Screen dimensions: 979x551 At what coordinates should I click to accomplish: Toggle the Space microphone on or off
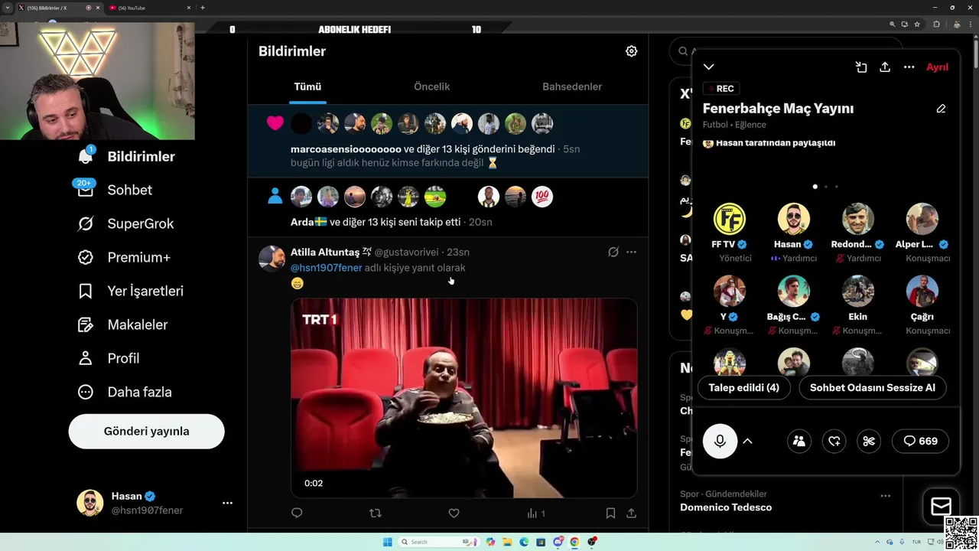(x=720, y=441)
